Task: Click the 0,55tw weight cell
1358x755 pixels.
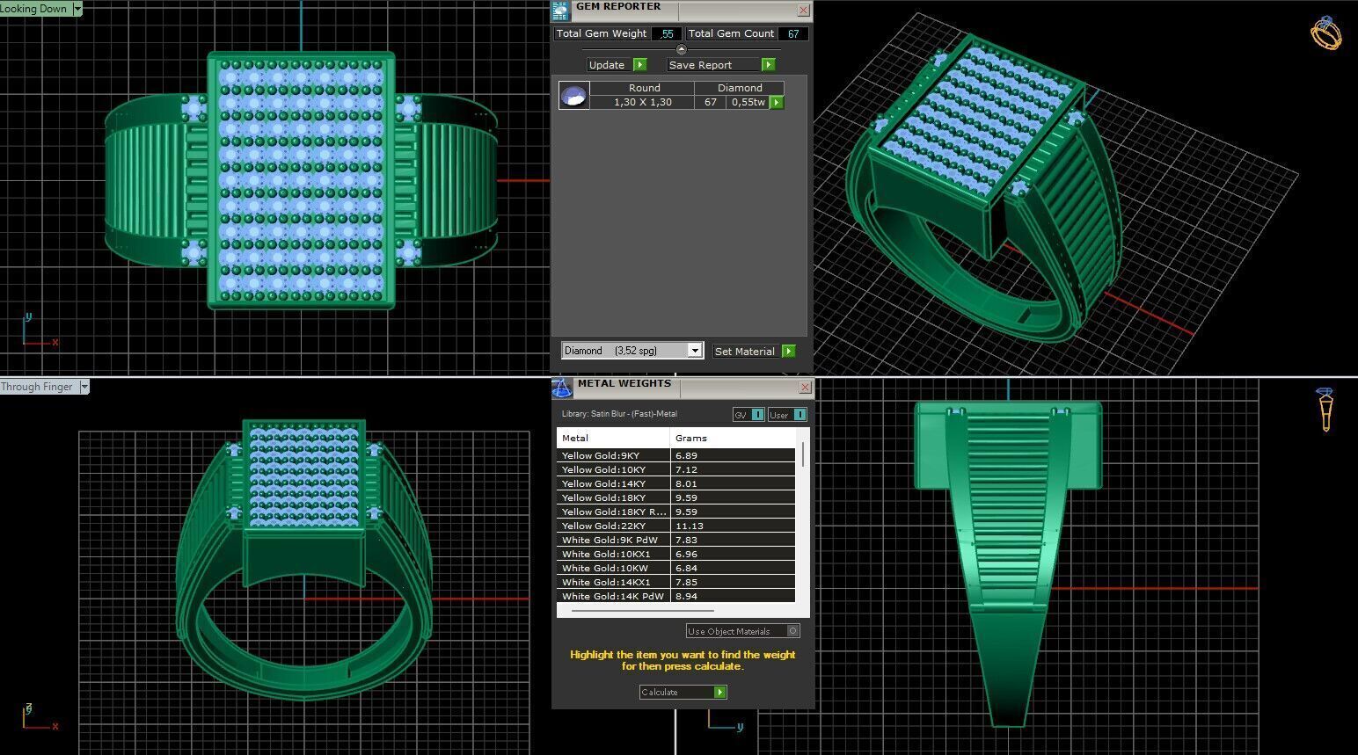Action: (748, 102)
